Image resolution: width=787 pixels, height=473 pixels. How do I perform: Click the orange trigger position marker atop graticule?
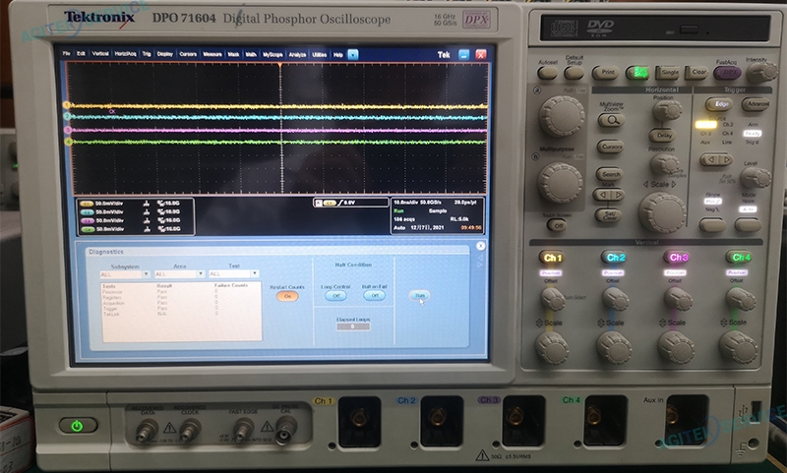point(280,65)
